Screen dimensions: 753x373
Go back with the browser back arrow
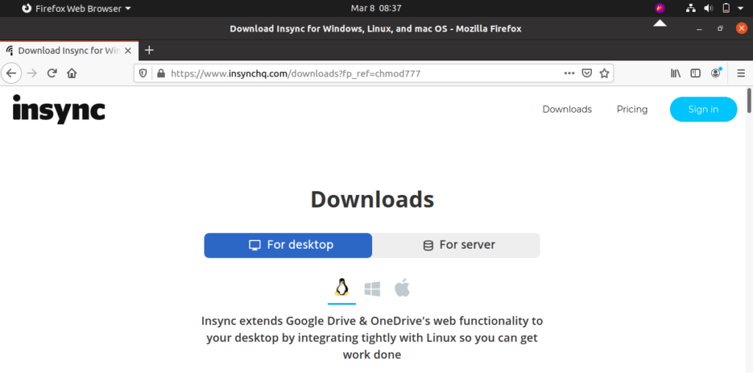(11, 74)
